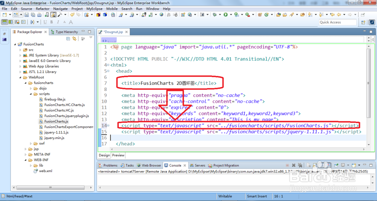Toggle horizontal split editor layout button
The height and width of the screenshot is (201, 377).
tap(5, 22)
